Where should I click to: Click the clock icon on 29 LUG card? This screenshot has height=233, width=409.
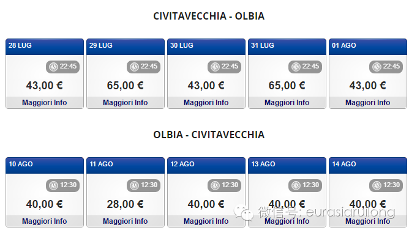point(134,67)
